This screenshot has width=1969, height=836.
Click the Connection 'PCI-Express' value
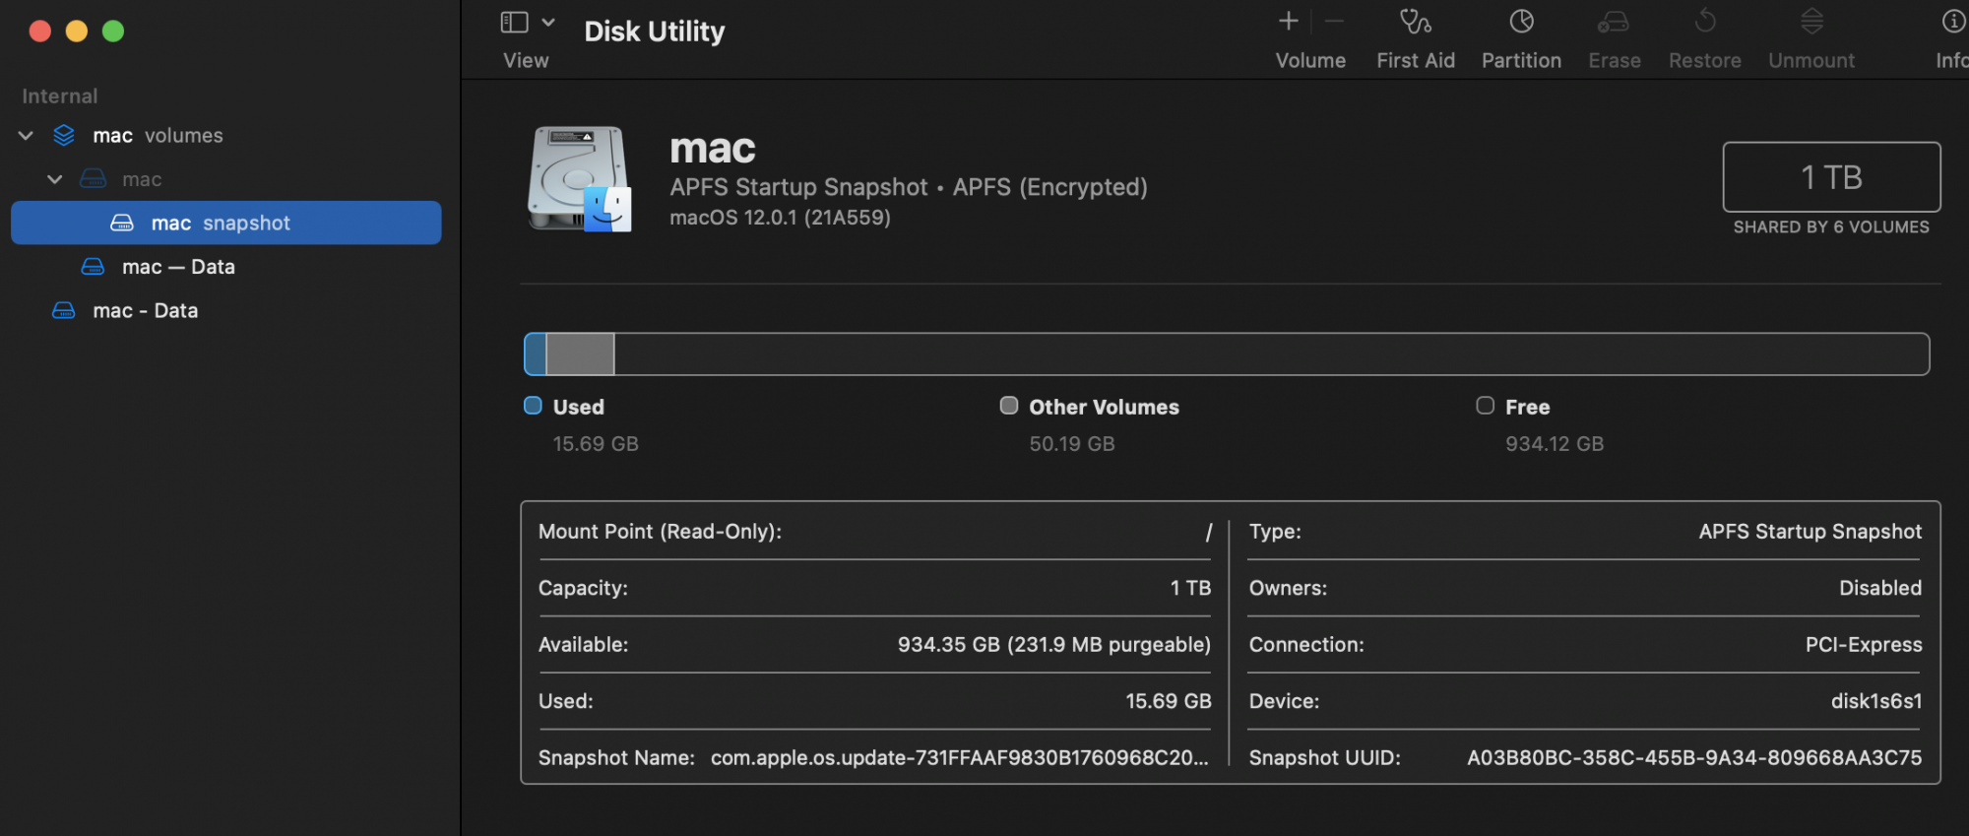tap(1864, 645)
